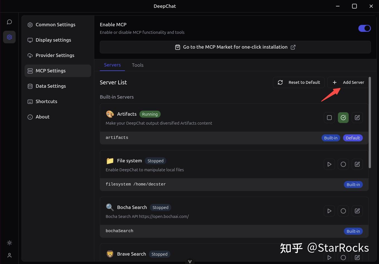Edit the Brave Search server settings
Screen dimensions: 379x264
click(x=357, y=257)
